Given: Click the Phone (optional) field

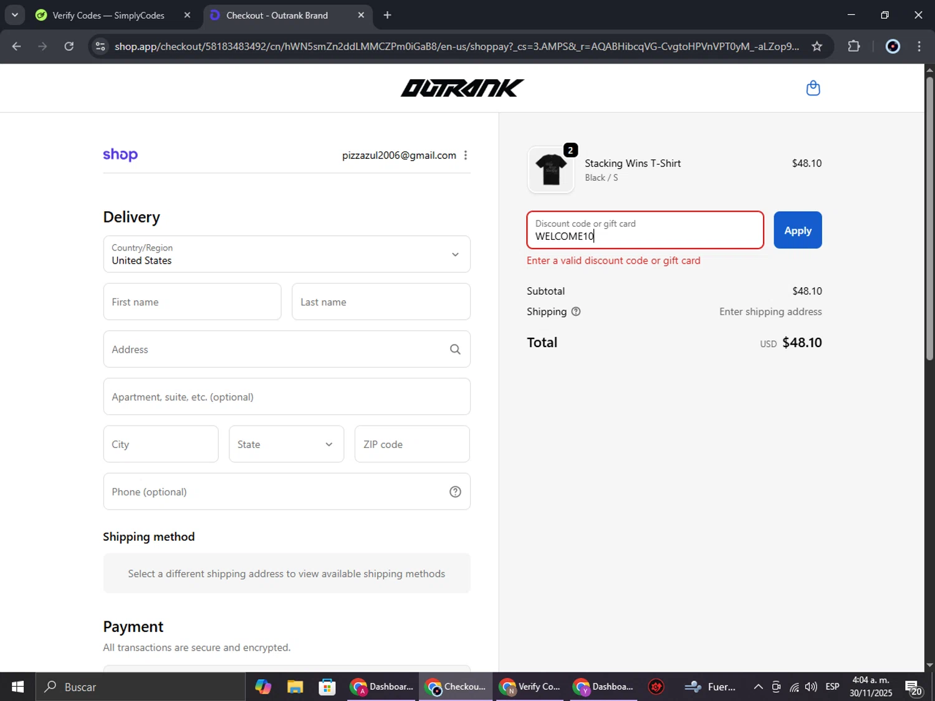Looking at the screenshot, I should pos(287,492).
